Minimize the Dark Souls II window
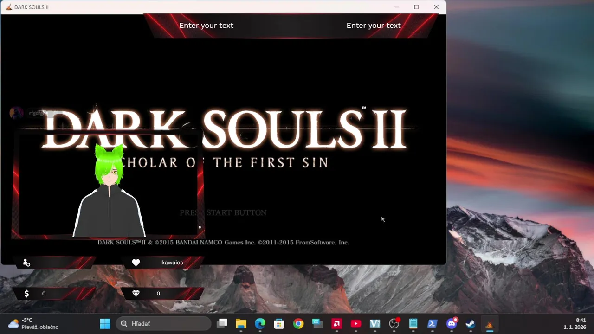 click(x=397, y=7)
